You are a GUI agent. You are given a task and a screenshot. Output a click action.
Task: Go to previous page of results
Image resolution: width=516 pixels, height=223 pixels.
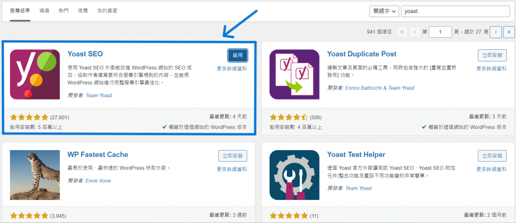[x=415, y=32]
